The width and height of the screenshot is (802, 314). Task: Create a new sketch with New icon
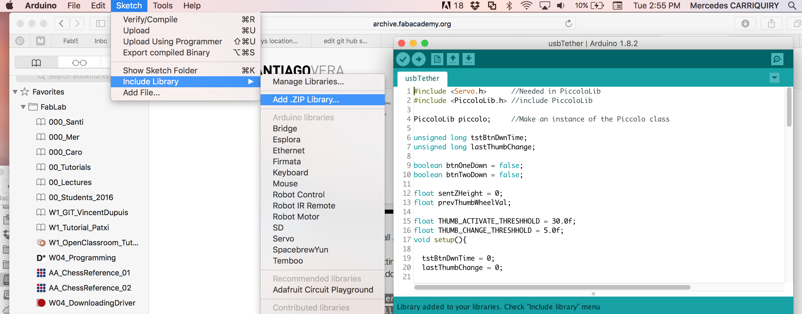coord(437,59)
